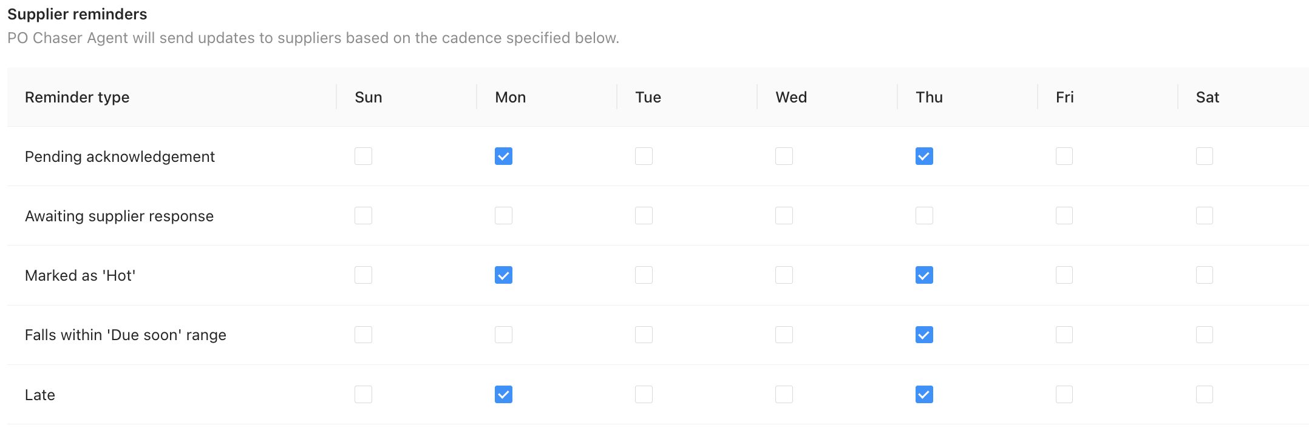The image size is (1309, 445).
Task: Disable Thursday reminder for Falls within 'Due soon' range
Action: [923, 334]
